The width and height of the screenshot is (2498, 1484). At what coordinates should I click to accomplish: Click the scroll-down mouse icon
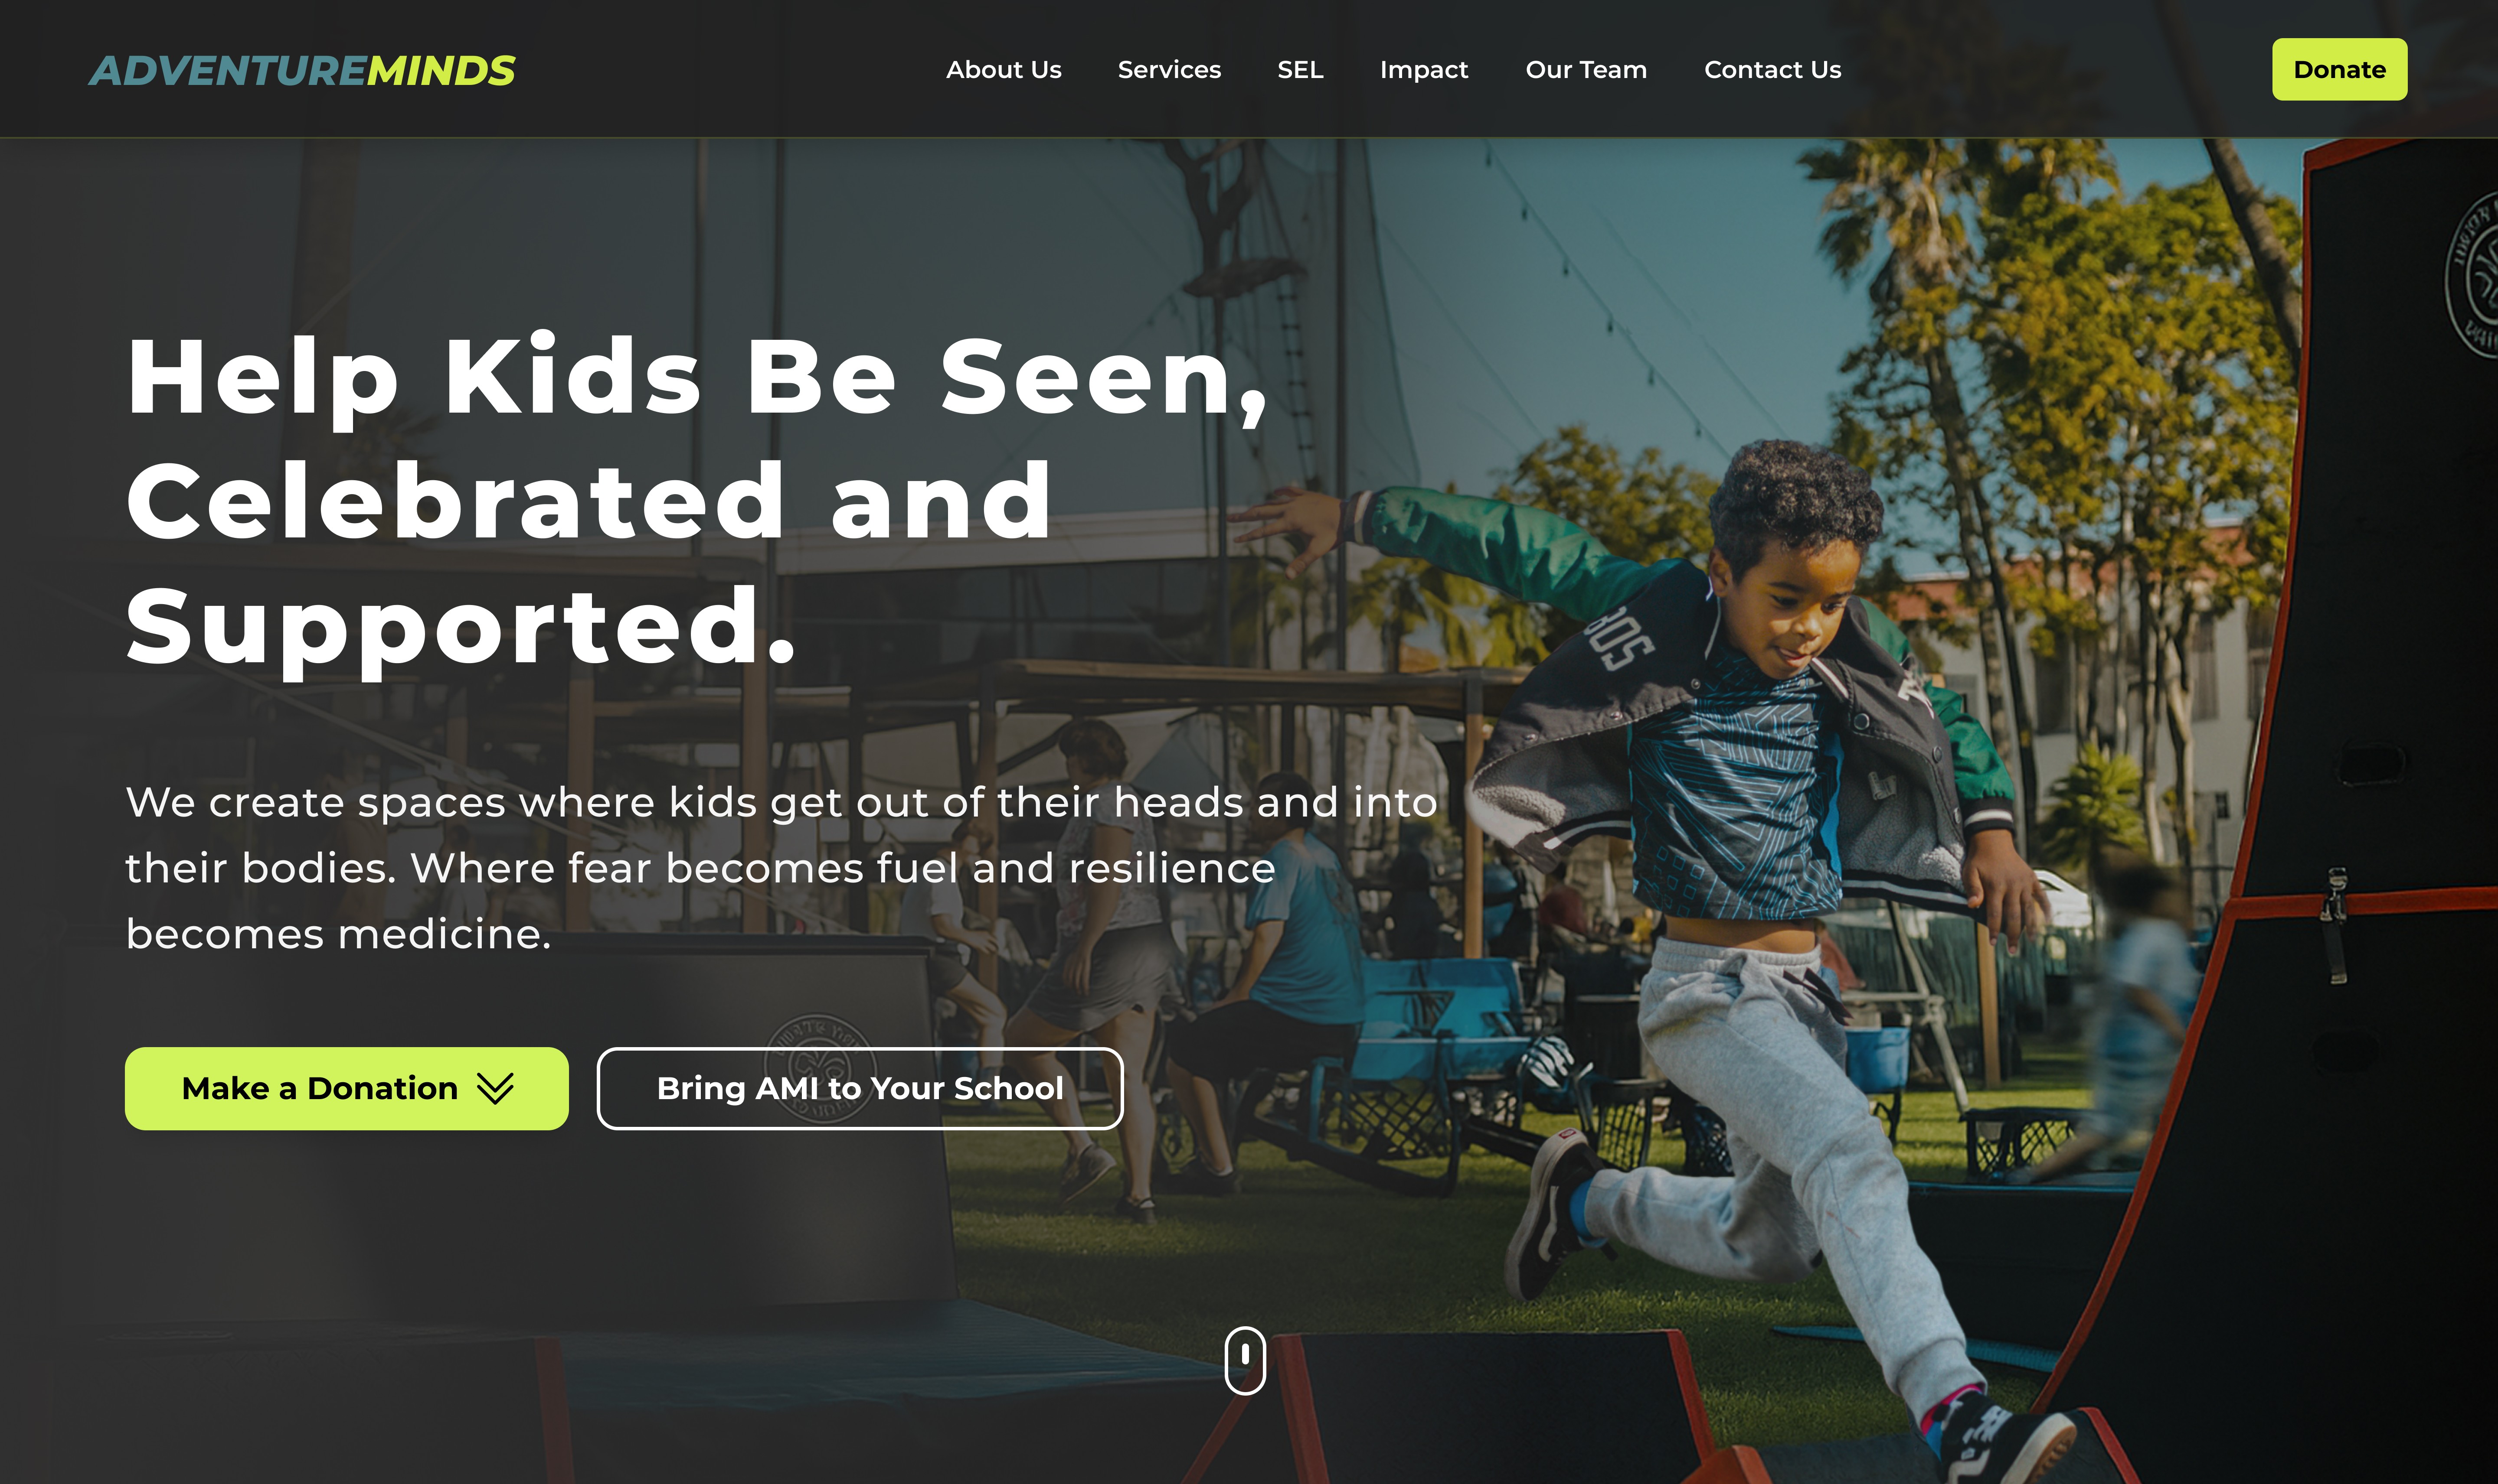[1245, 1360]
